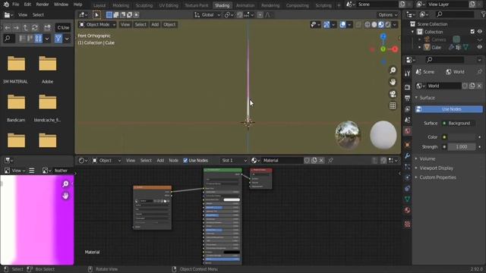This screenshot has width=486, height=273.
Task: Open viewport View menu
Action: 125,24
